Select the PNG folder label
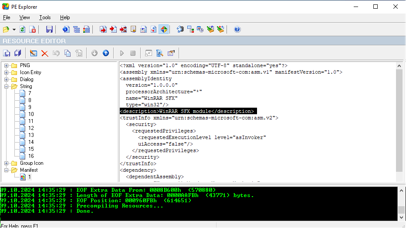Image resolution: width=406 pixels, height=228 pixels. pyautogui.click(x=25, y=65)
